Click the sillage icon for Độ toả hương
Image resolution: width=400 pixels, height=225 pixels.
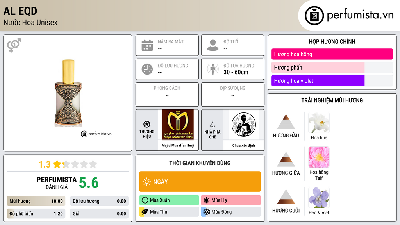pyautogui.click(x=213, y=69)
